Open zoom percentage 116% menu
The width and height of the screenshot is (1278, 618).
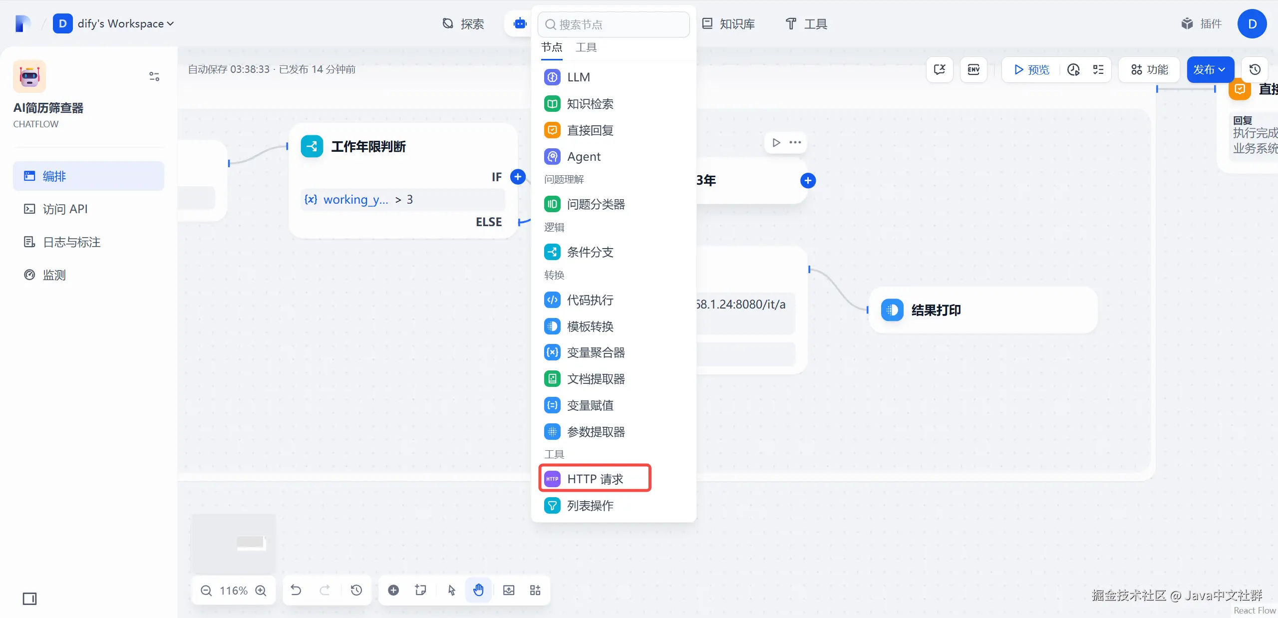[x=234, y=591]
